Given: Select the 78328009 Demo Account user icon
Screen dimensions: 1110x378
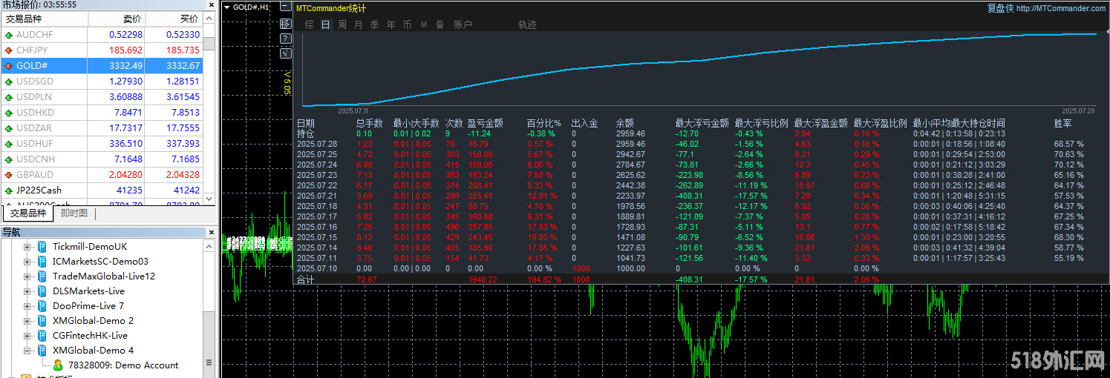Looking at the screenshot, I should pyautogui.click(x=58, y=365).
